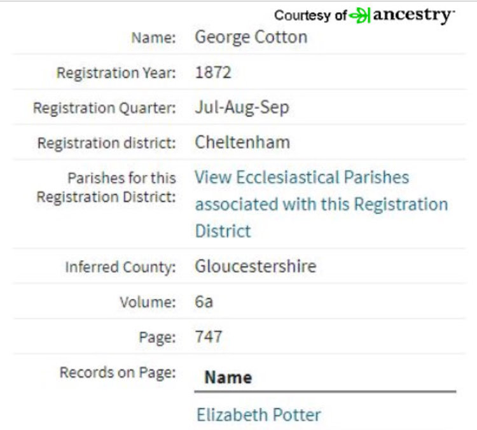Click the Volume field label
The height and width of the screenshot is (430, 477).
[148, 302]
